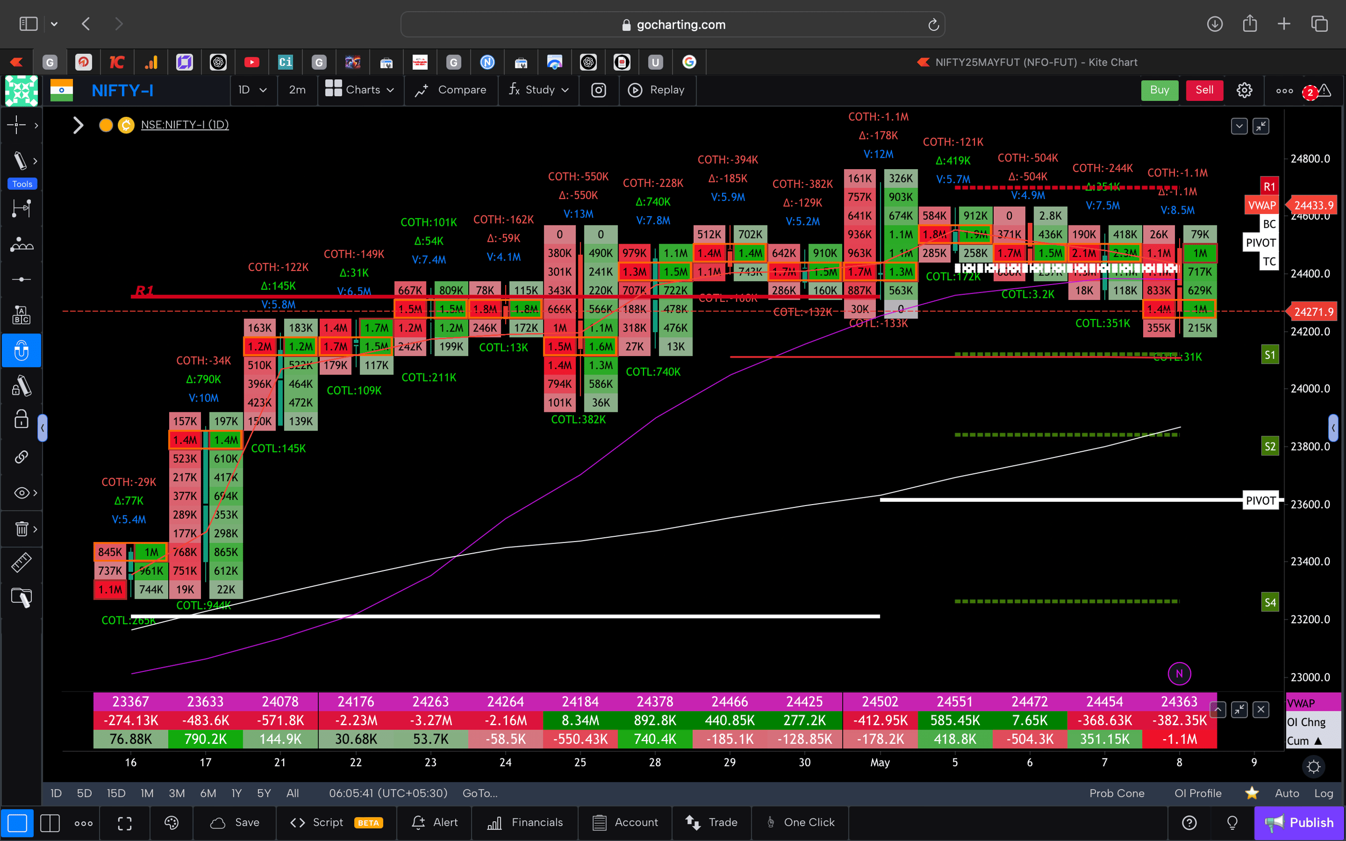Open the Charts layout dropdown
Image resolution: width=1346 pixels, height=841 pixels.
pyautogui.click(x=361, y=90)
